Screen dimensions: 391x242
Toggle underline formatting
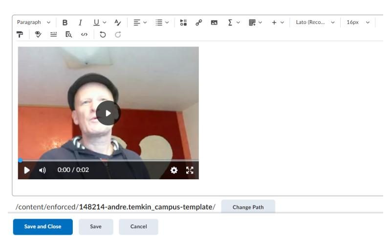click(96, 23)
